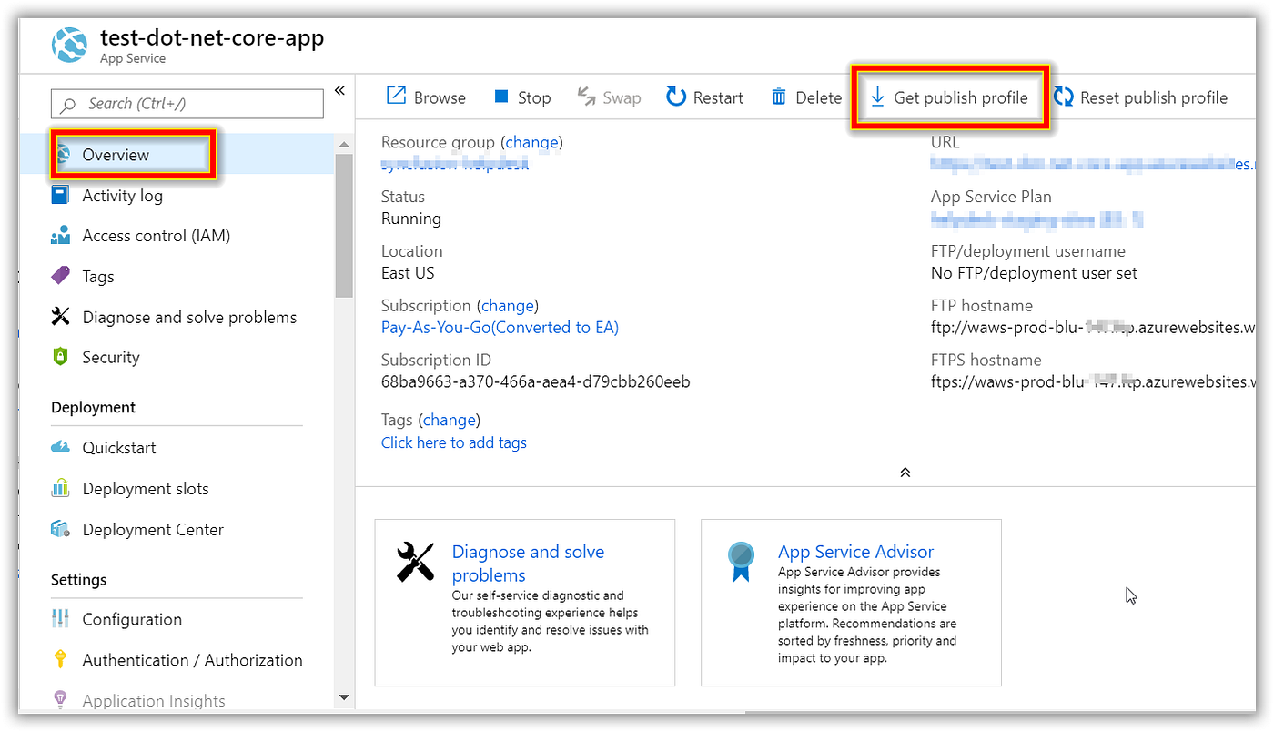The width and height of the screenshot is (1274, 732).
Task: Open the Pay-As-You-Go(Converted to EA) link
Action: [500, 328]
